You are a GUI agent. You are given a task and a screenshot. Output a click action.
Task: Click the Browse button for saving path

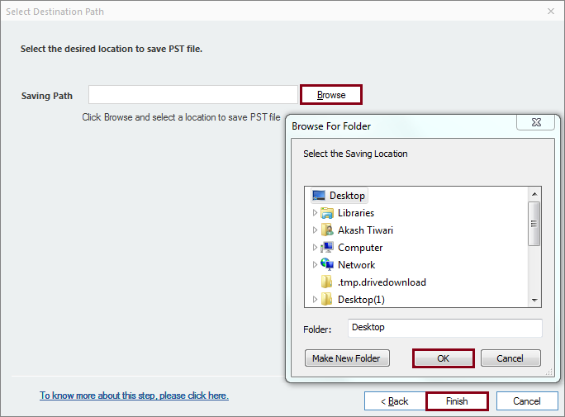tap(331, 95)
